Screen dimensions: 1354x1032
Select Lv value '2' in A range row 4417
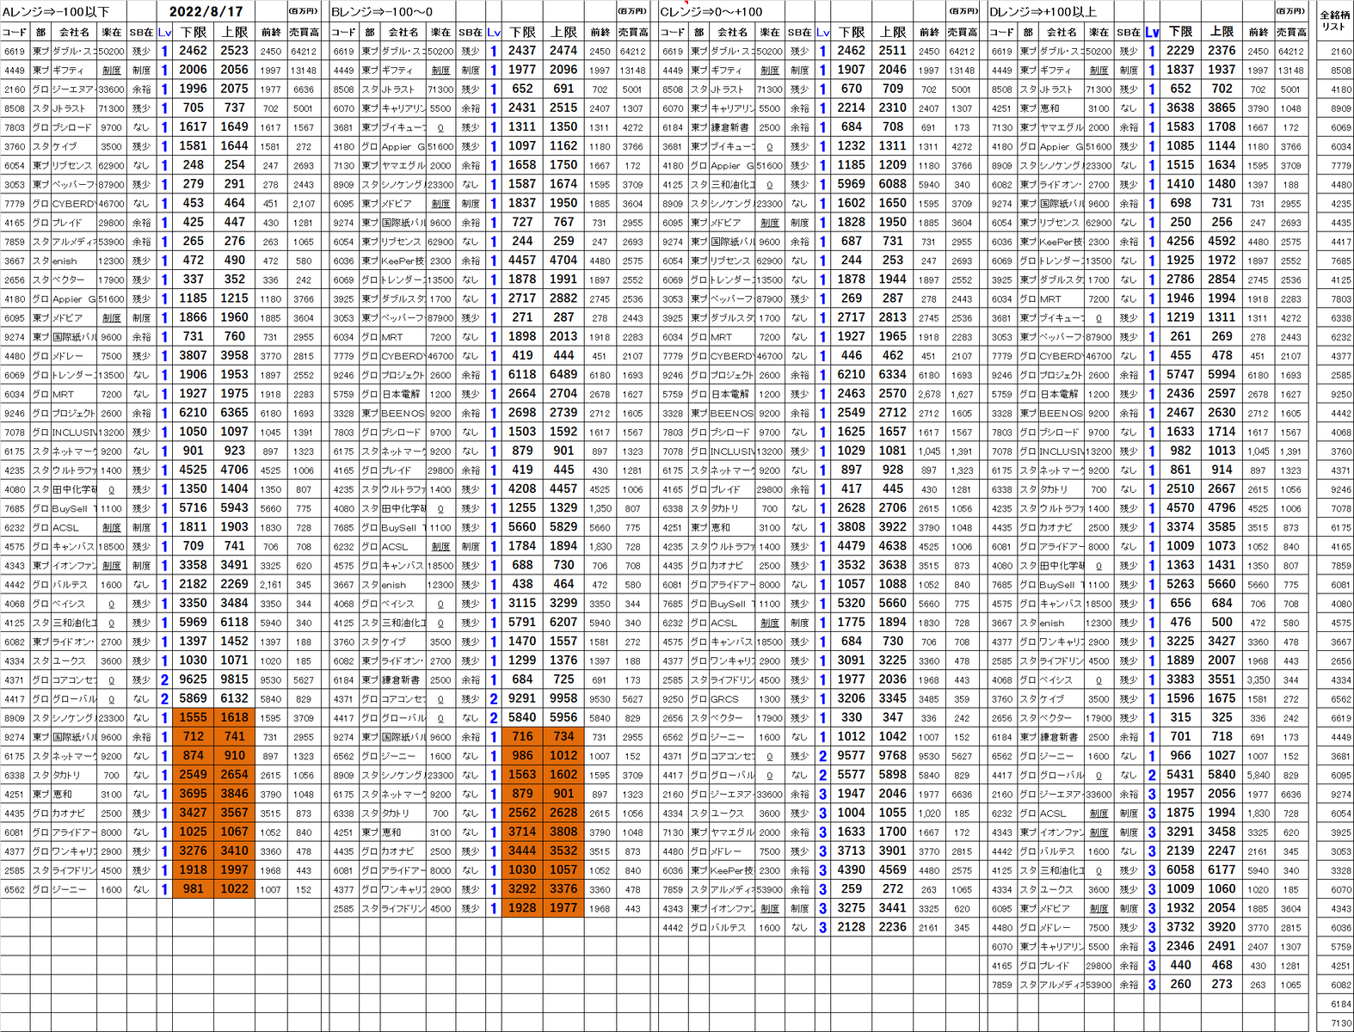(x=164, y=698)
